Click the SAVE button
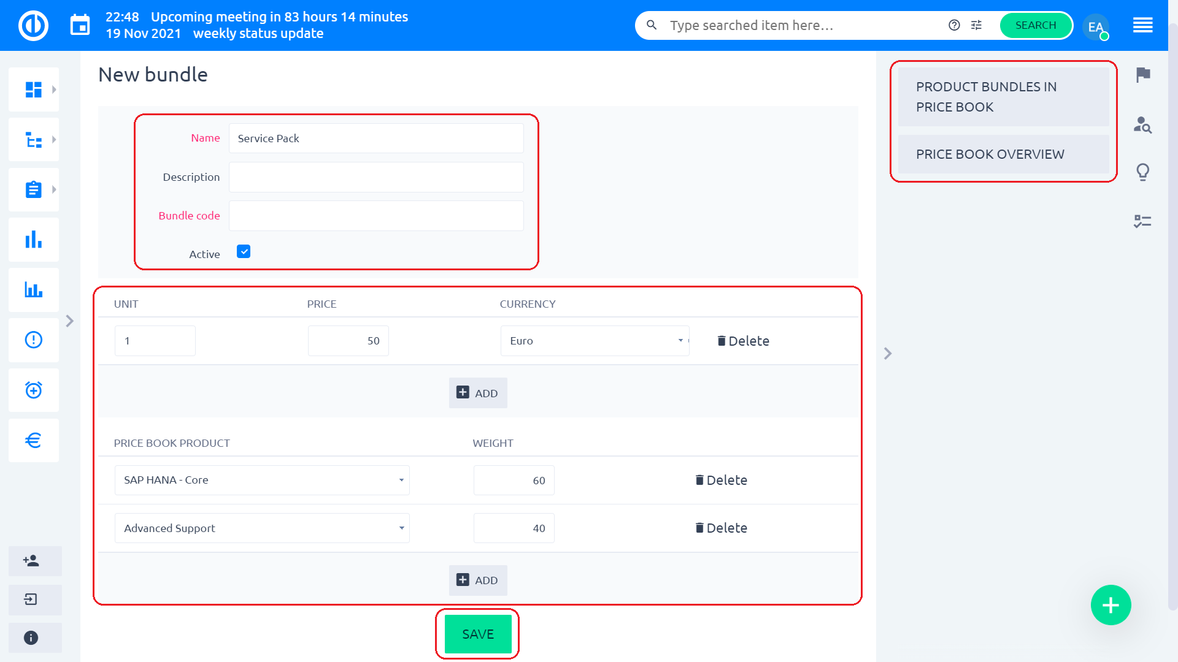1178x662 pixels. [x=478, y=634]
